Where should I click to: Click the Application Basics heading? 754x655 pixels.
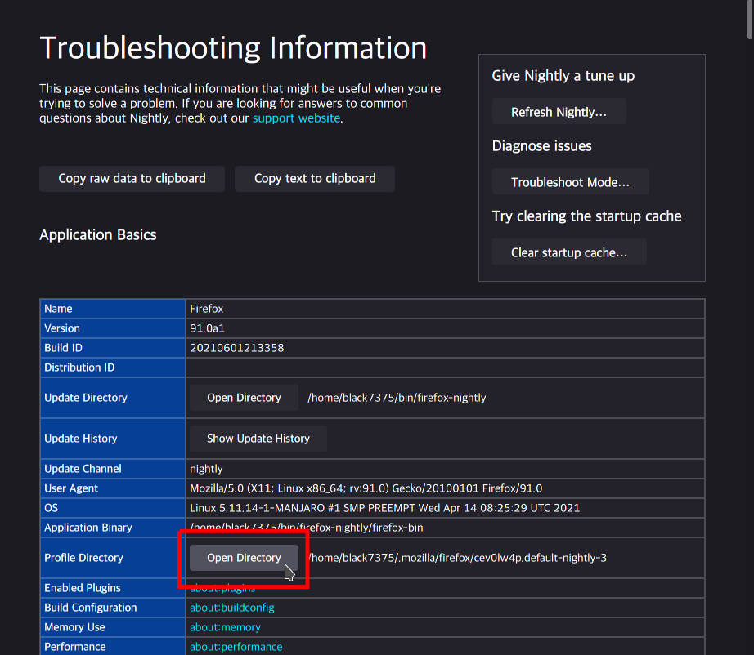(x=98, y=235)
